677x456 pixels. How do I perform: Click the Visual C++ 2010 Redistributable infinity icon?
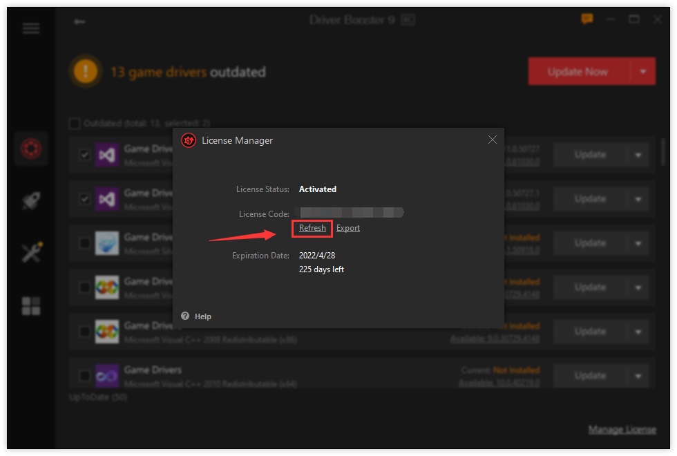point(107,376)
